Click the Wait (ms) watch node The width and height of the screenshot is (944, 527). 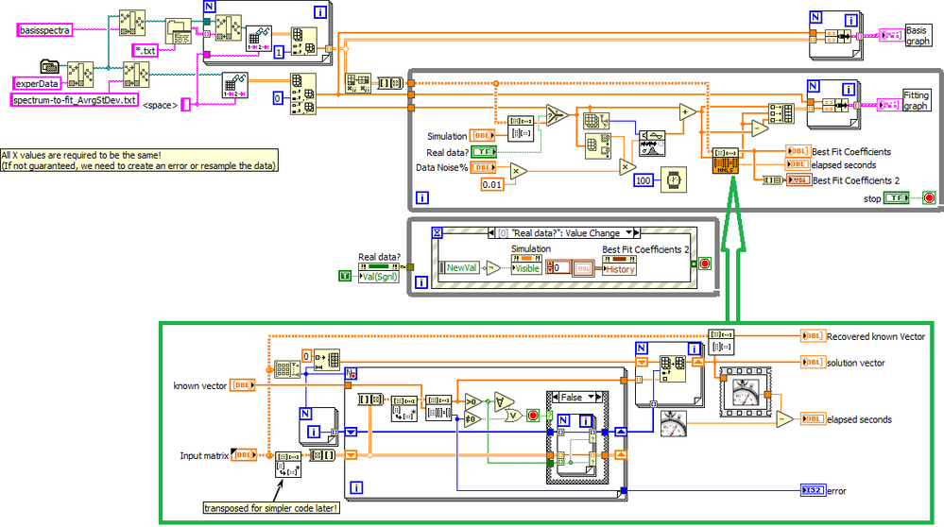(674, 179)
